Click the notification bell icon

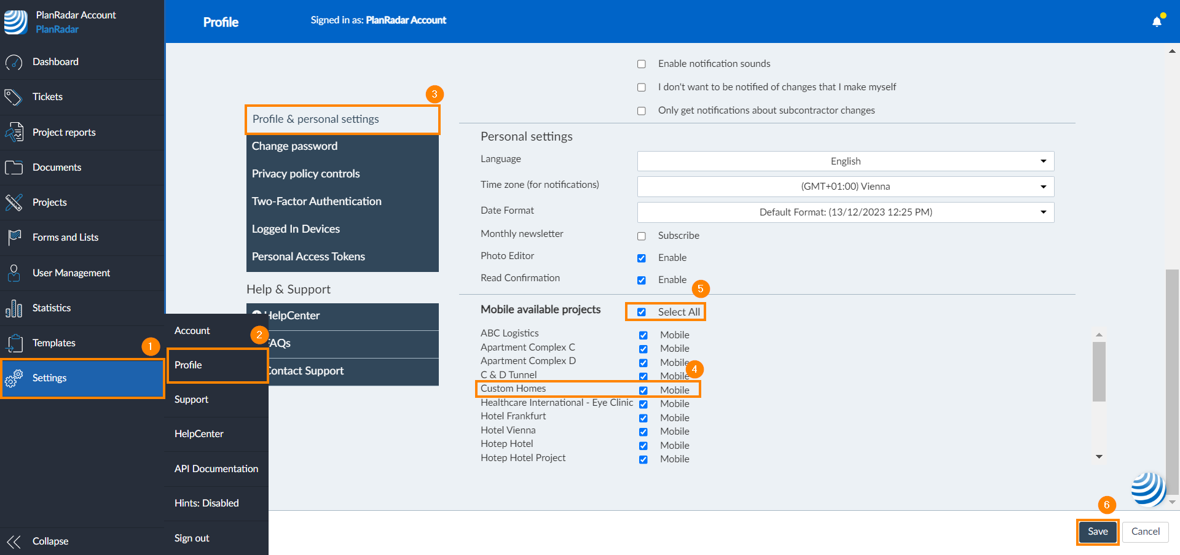1157,21
